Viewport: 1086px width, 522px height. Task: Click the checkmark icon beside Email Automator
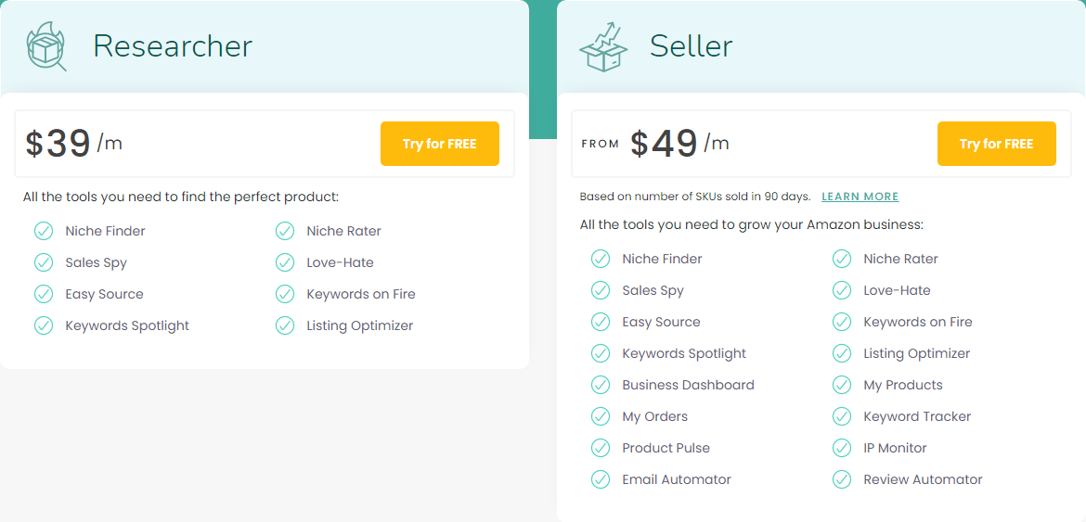pos(601,479)
